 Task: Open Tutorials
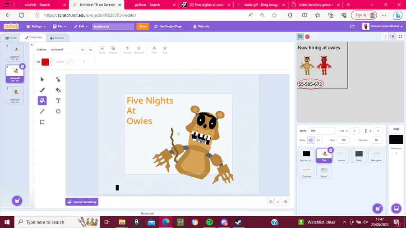[x=201, y=27]
